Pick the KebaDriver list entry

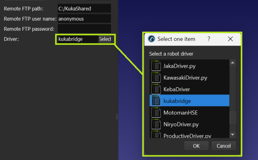tap(177, 89)
